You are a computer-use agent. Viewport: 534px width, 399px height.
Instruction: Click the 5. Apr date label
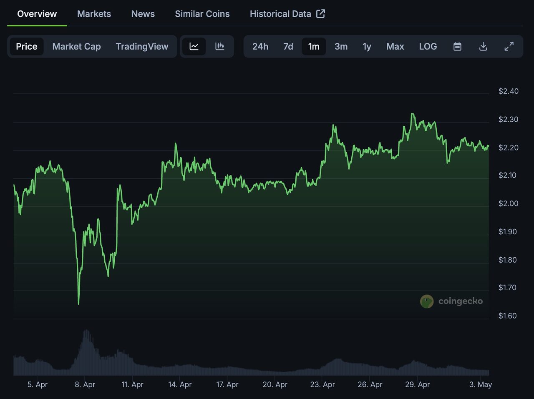pos(38,384)
